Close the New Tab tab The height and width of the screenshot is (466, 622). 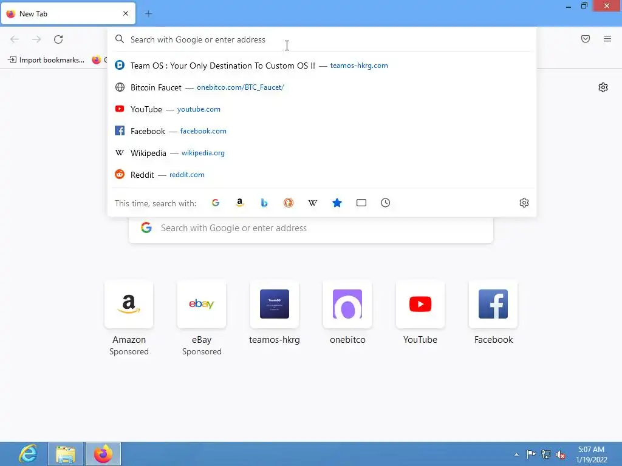pyautogui.click(x=126, y=13)
